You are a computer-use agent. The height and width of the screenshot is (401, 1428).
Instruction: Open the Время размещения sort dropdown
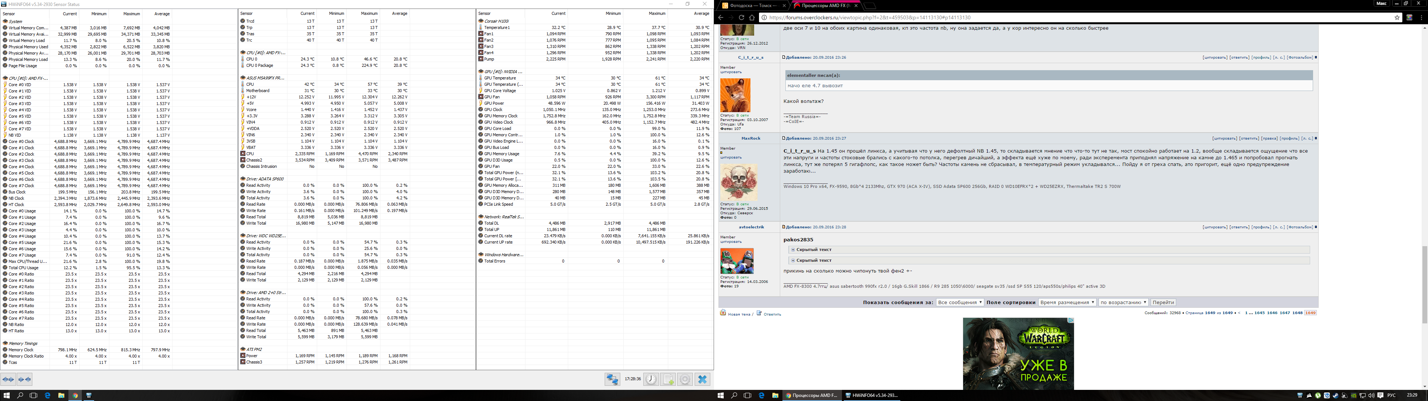coord(1067,302)
